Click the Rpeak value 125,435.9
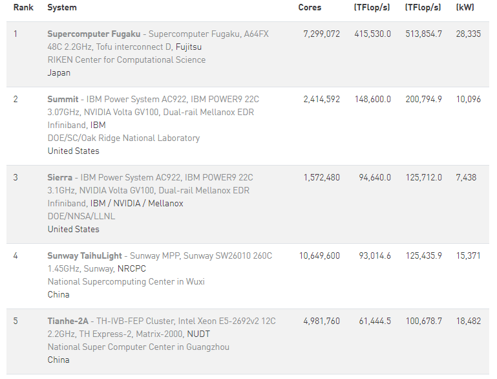 (423, 255)
